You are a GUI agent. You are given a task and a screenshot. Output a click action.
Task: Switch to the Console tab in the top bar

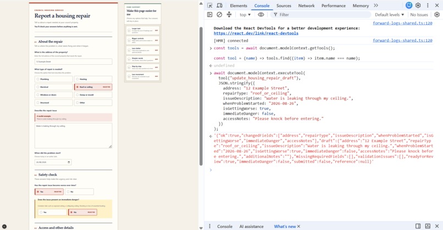tap(262, 5)
